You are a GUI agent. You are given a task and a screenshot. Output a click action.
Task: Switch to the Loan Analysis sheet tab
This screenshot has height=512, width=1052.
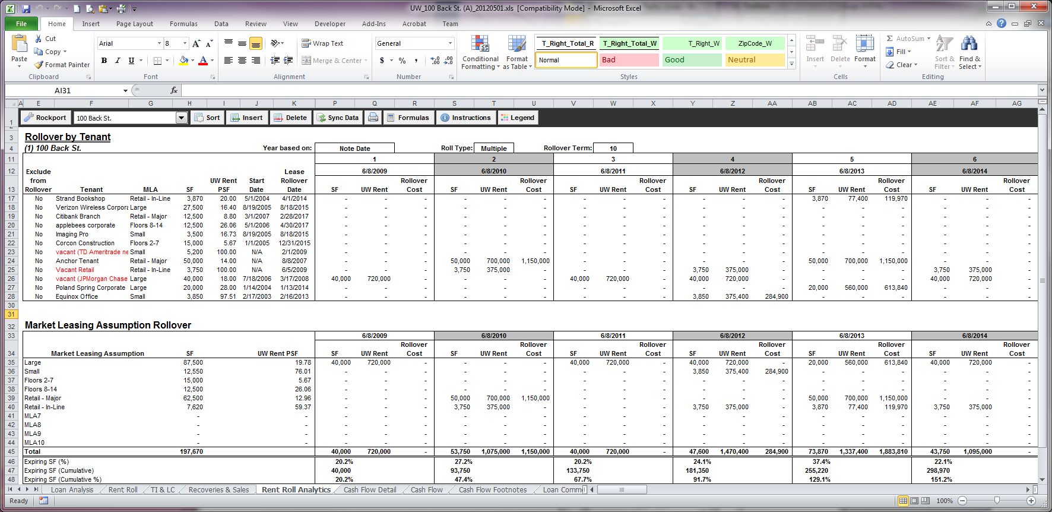click(72, 490)
